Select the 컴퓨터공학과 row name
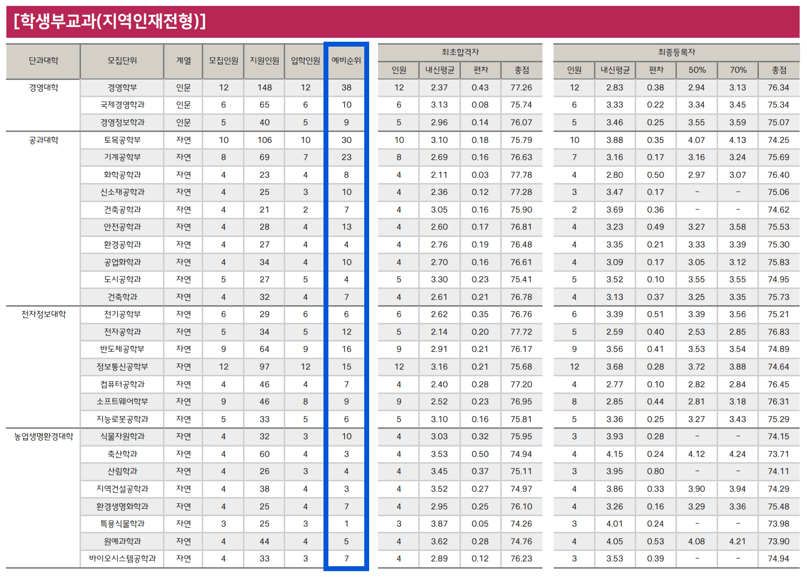 click(x=122, y=385)
